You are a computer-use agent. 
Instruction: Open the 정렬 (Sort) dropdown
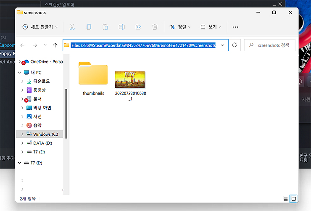pos(180,27)
